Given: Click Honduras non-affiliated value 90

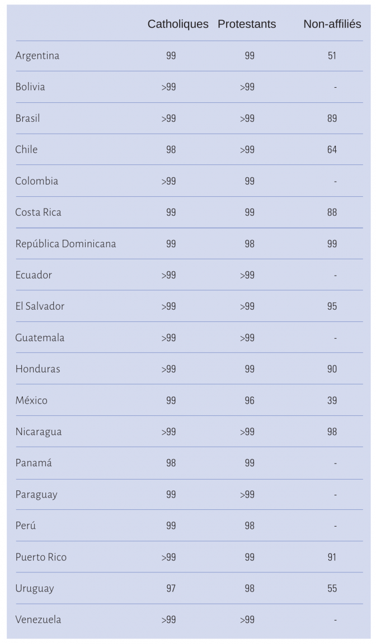Looking at the screenshot, I should [332, 369].
